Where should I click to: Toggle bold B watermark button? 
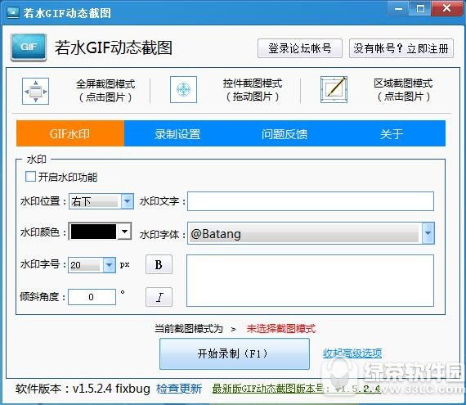(159, 264)
